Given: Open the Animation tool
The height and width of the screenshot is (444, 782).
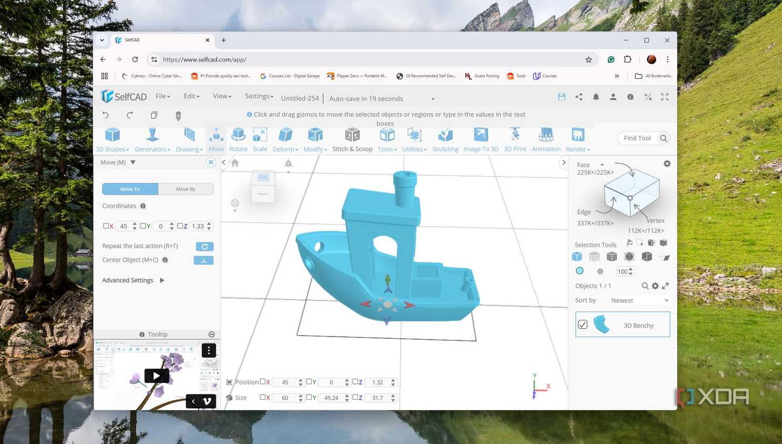Looking at the screenshot, I should click(x=546, y=140).
